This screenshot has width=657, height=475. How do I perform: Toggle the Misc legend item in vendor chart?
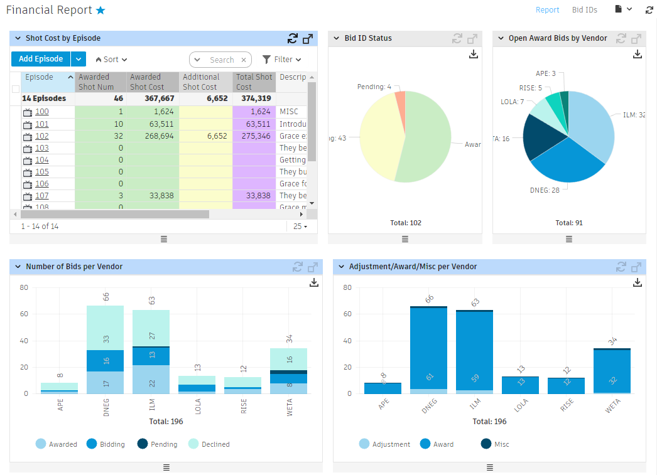pos(494,444)
